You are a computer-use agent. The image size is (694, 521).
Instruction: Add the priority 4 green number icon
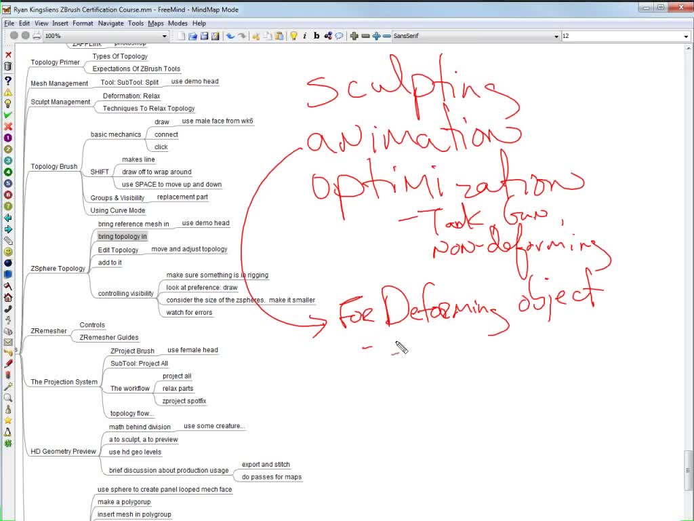[8, 172]
